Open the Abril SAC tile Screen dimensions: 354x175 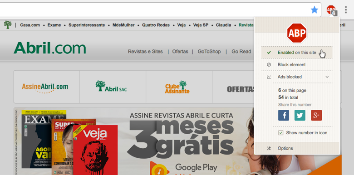tap(113, 87)
